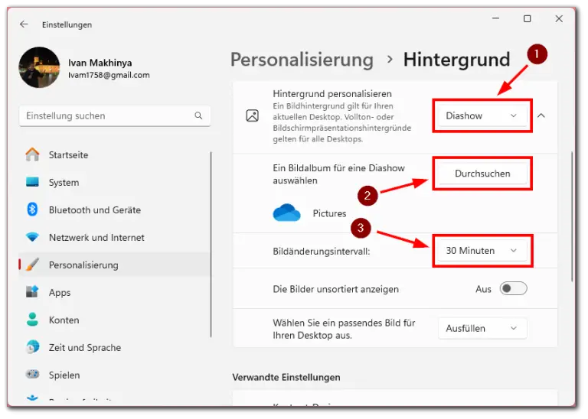Click the Konten user icon

click(x=32, y=320)
